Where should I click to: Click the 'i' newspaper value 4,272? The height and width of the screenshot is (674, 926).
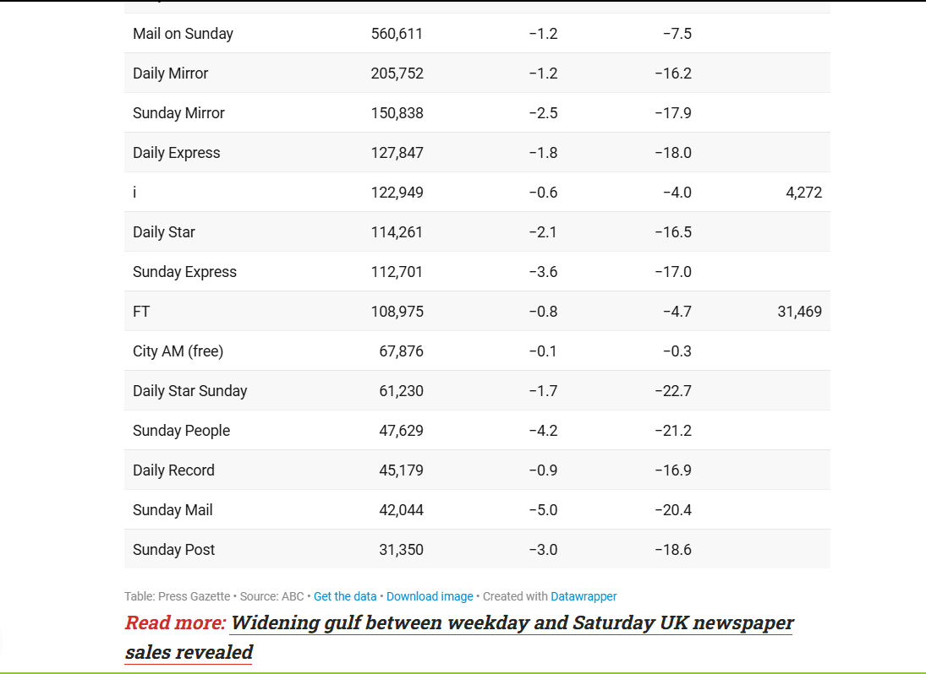click(803, 193)
